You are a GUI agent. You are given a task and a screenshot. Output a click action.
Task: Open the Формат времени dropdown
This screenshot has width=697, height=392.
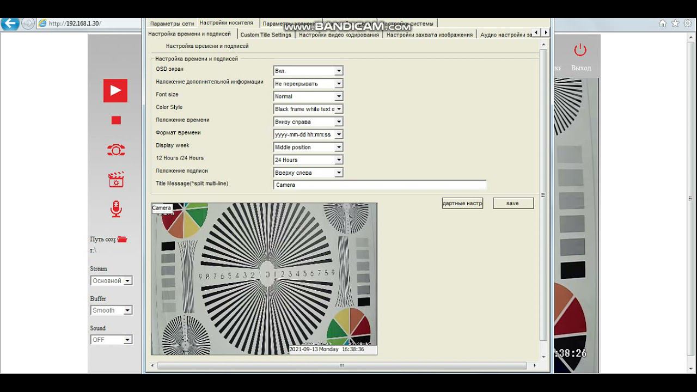tap(308, 134)
